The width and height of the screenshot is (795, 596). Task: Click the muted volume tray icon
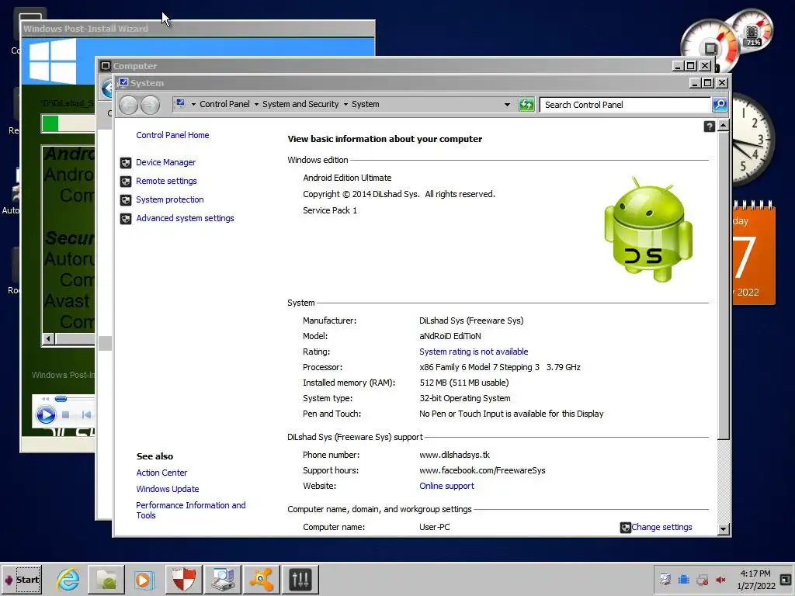point(720,579)
